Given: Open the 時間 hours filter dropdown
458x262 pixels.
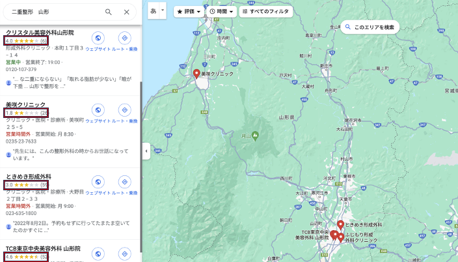Looking at the screenshot, I should point(221,12).
